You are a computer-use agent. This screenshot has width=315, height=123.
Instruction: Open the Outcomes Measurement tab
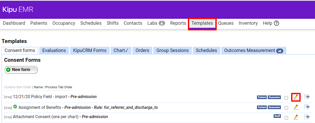(253, 50)
